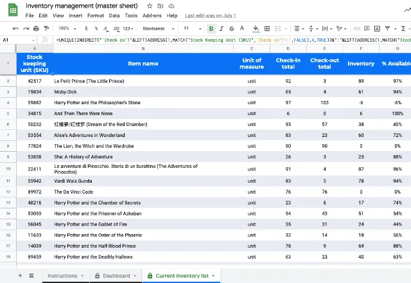Open the Add-ons menu
Screen dimensions: 411x283
[152, 15]
